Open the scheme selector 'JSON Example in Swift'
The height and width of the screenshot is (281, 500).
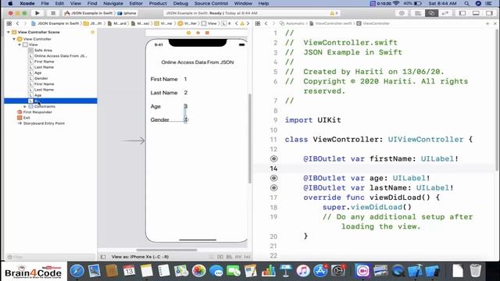pyautogui.click(x=89, y=13)
